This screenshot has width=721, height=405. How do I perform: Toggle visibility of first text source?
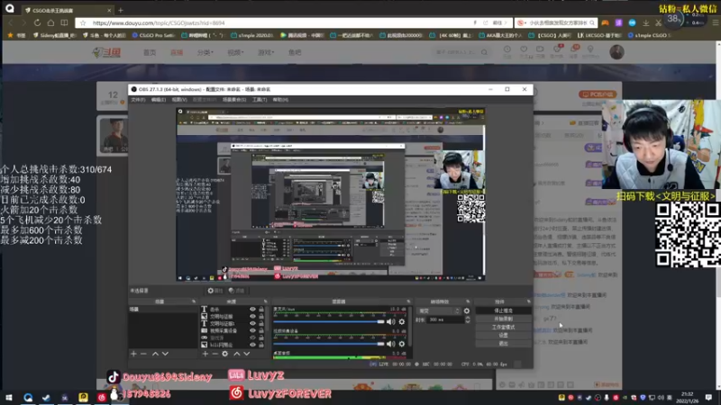point(252,310)
